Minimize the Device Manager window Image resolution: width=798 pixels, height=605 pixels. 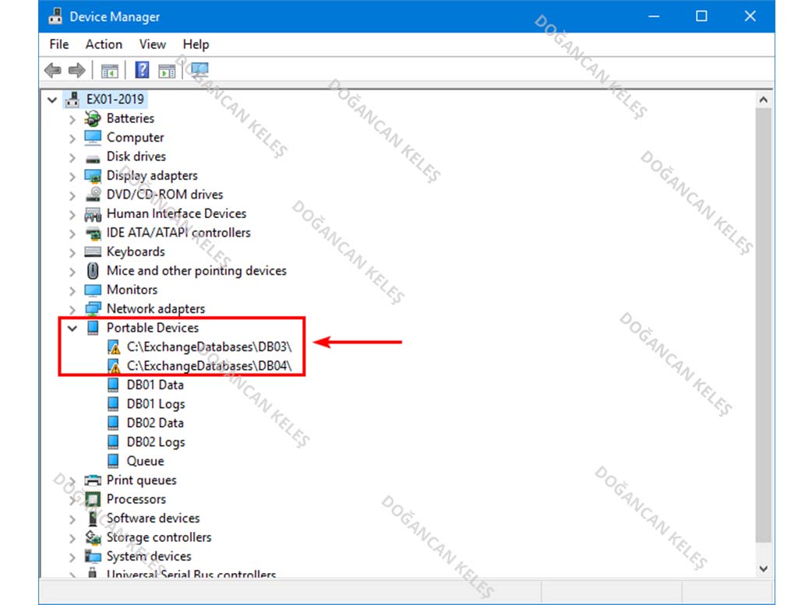click(x=654, y=16)
